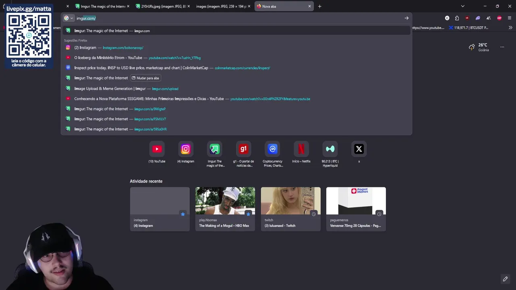Select top suggestion 'Imgur: The magic of the Internet — imgur.com'
The image size is (516, 290).
pos(236,31)
